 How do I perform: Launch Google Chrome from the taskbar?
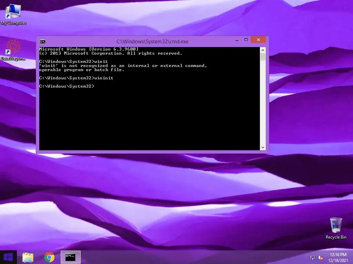49,257
